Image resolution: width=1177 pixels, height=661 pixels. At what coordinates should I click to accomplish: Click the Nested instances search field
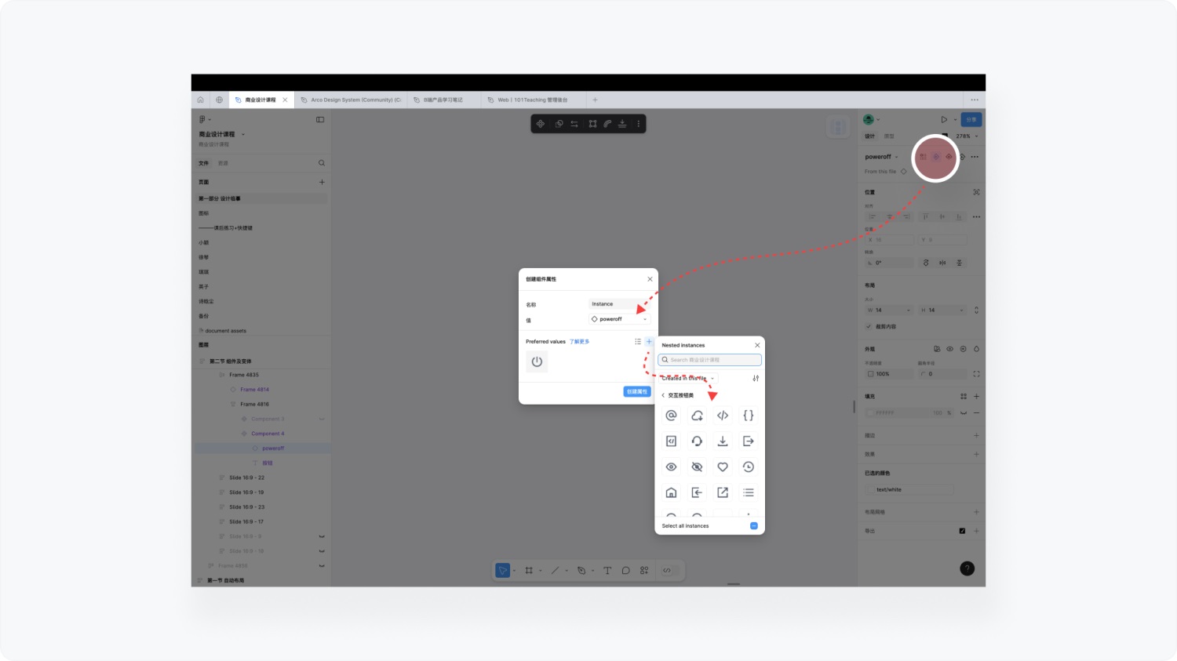[709, 360]
